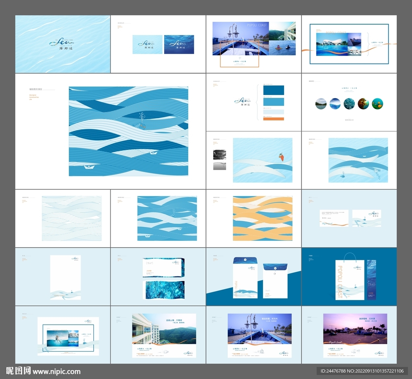Open the large blue wave pattern artwork
The height and width of the screenshot is (379, 412).
tap(128, 131)
